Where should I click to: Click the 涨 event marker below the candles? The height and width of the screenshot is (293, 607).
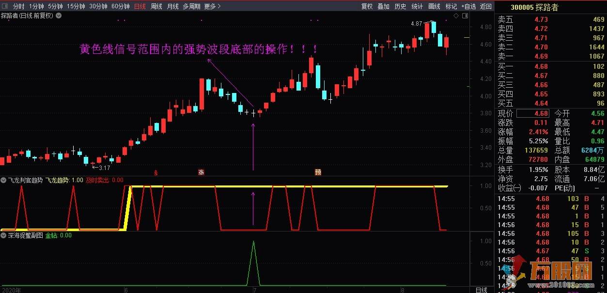click(x=201, y=172)
